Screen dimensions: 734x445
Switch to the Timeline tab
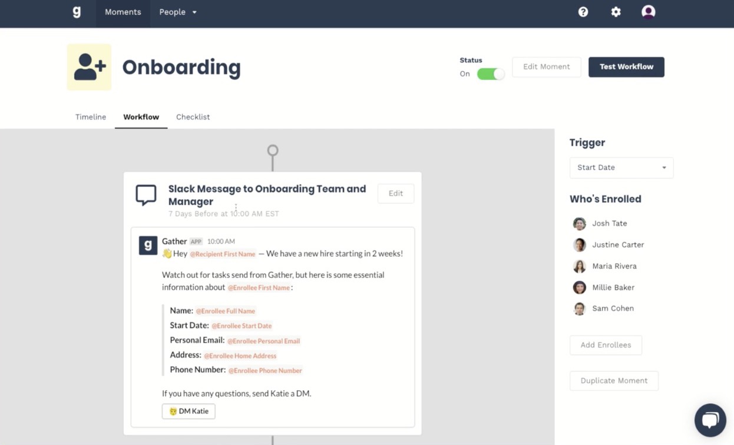point(91,117)
